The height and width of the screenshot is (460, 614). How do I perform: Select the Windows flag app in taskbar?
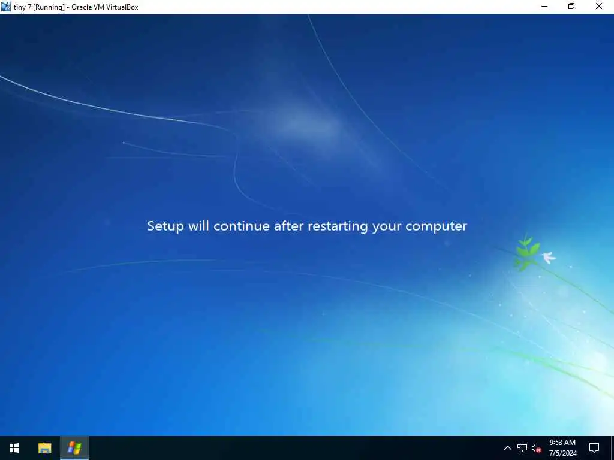pos(74,448)
